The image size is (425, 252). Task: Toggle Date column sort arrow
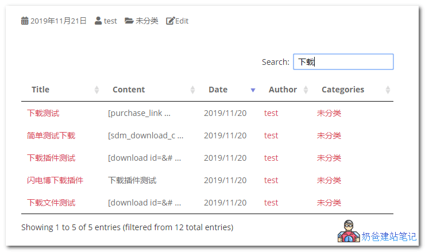click(x=253, y=90)
